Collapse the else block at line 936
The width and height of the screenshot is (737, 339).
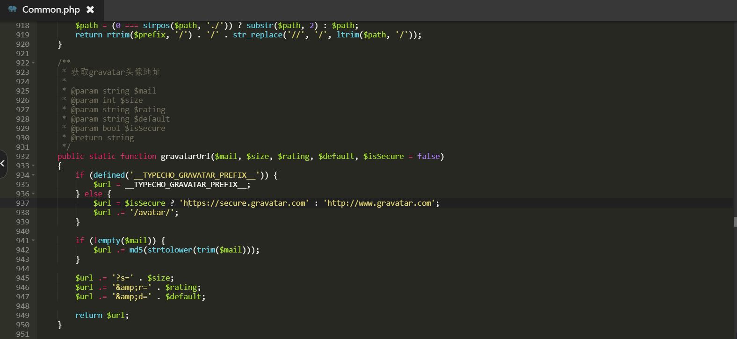(33, 194)
